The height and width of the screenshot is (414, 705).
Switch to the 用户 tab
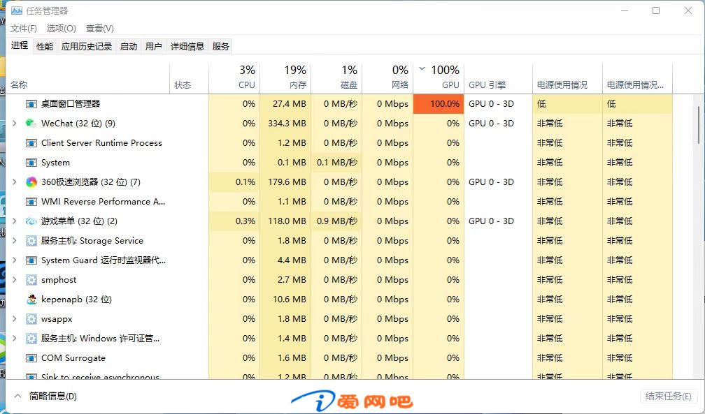[153, 46]
